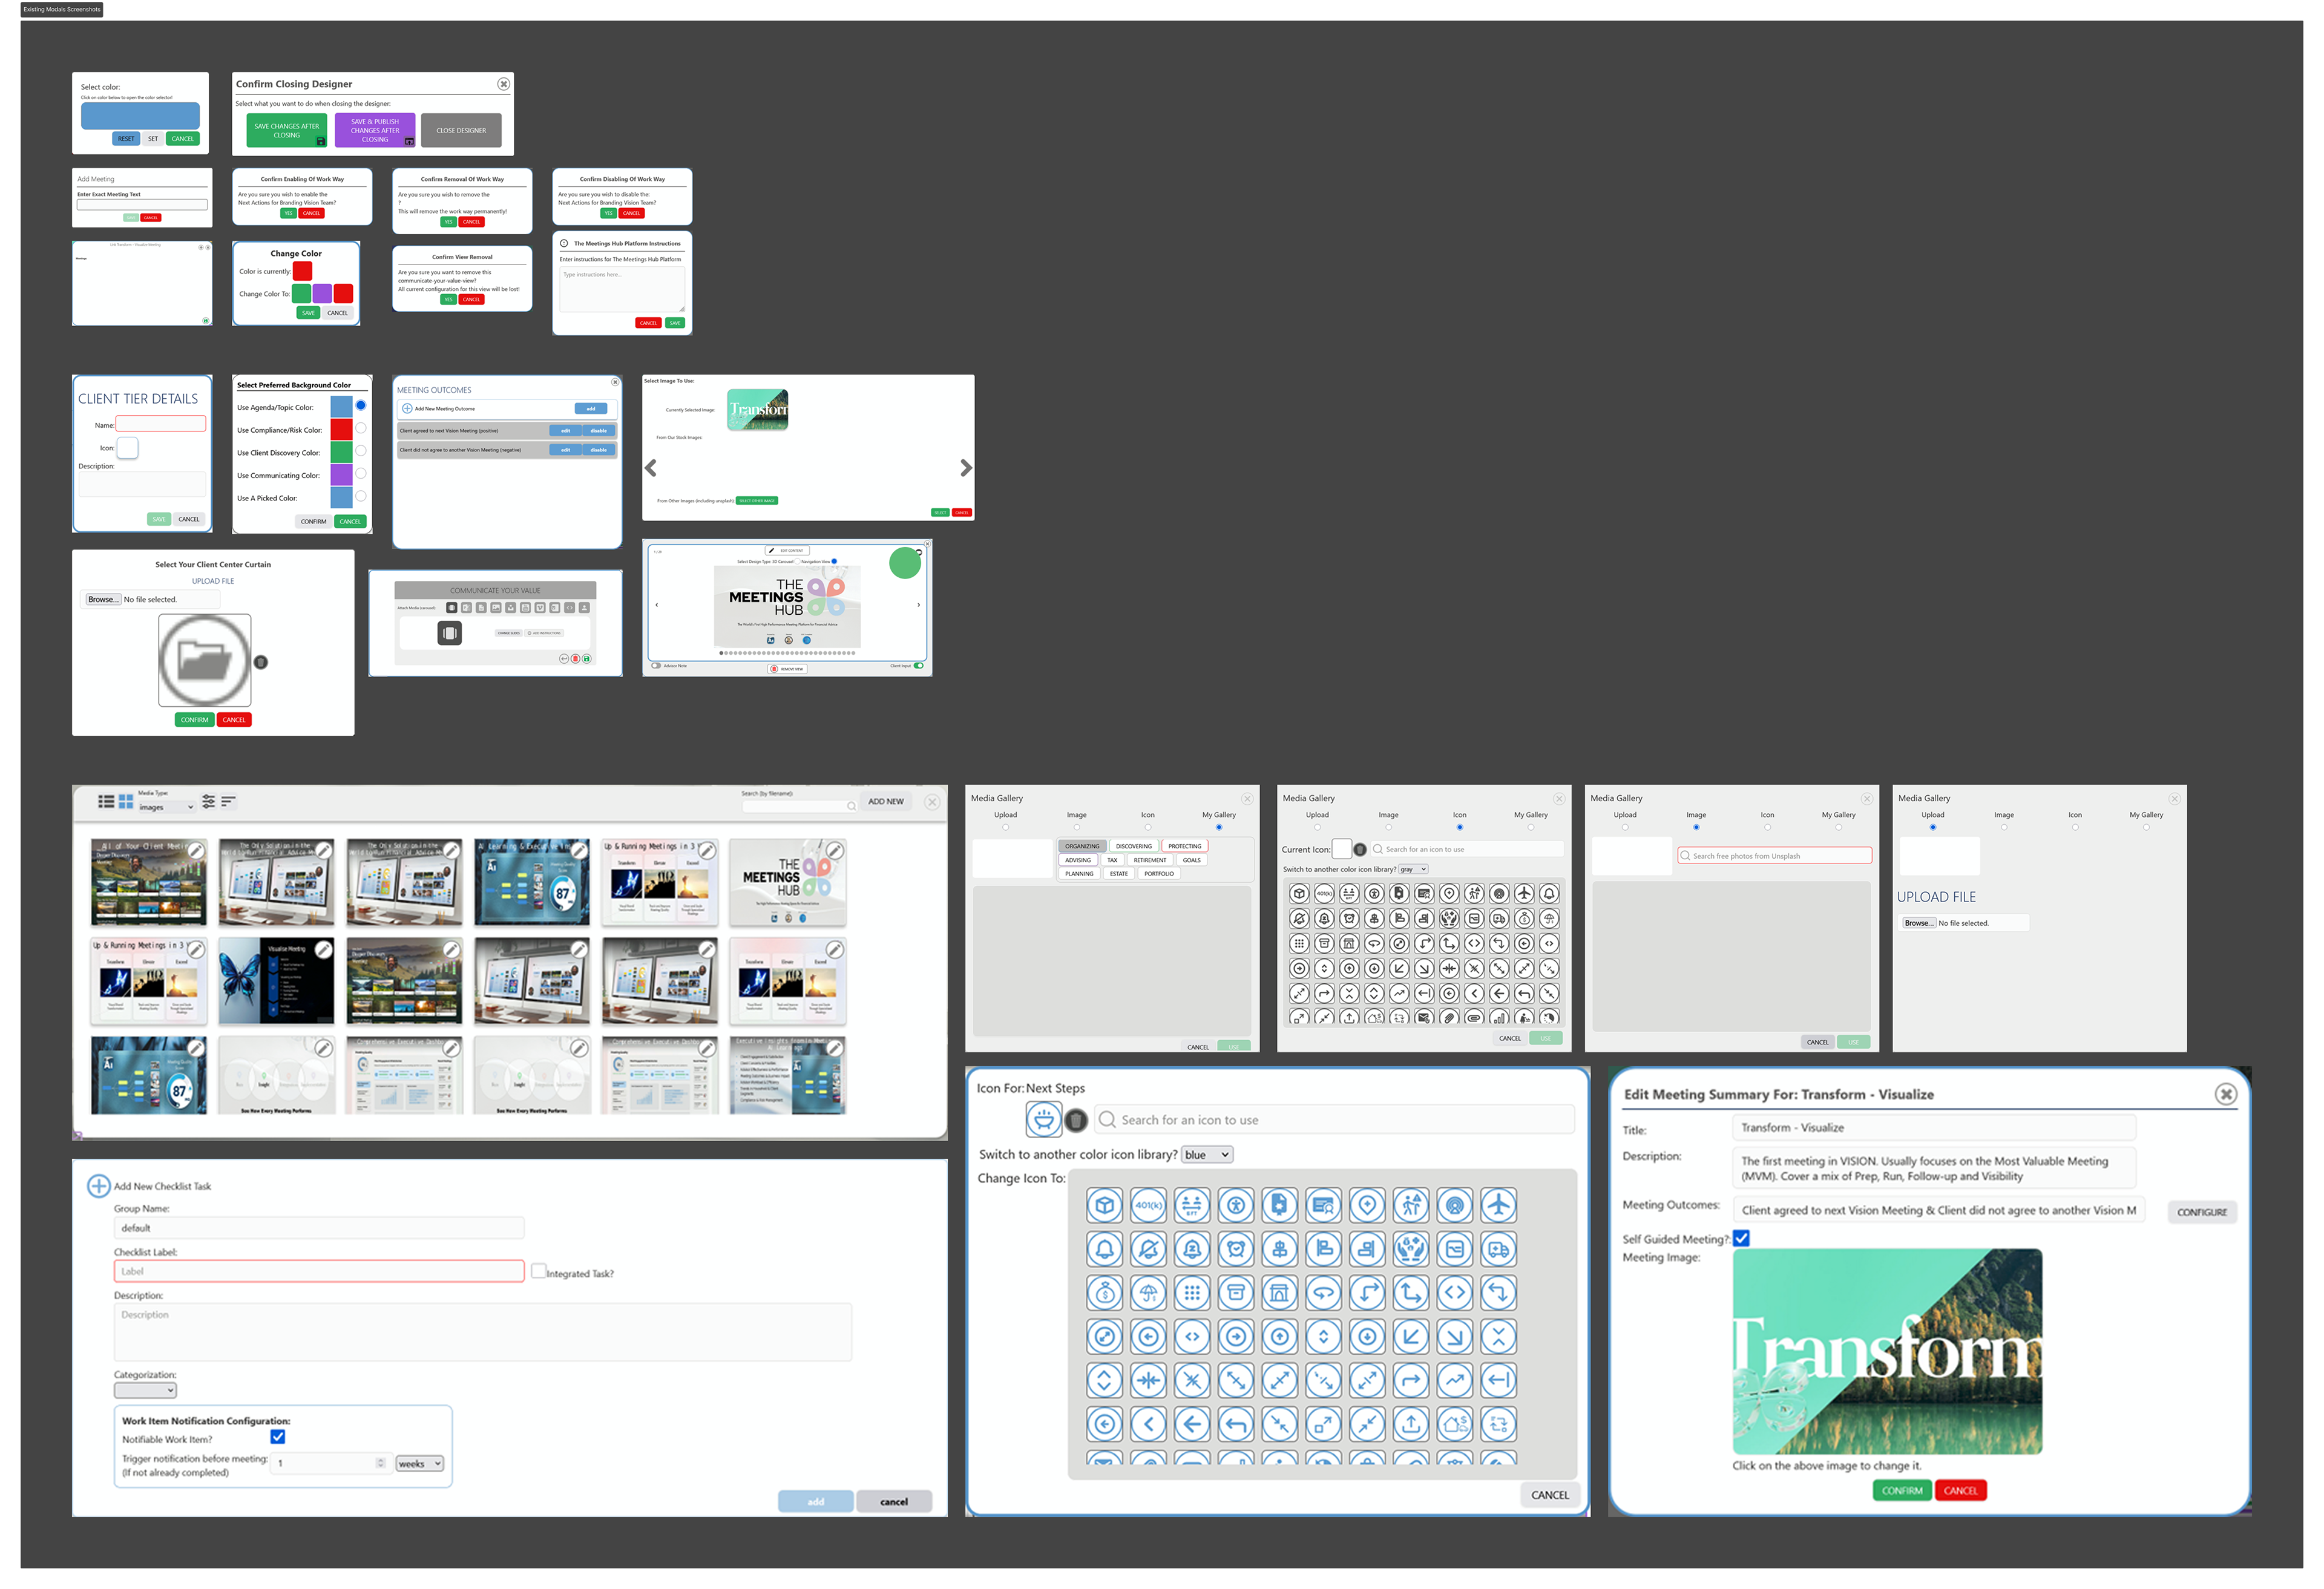Screen dimensions: 2324x1589
Task: Choose the blue money bag icon for Next Steps
Action: [1104, 1293]
